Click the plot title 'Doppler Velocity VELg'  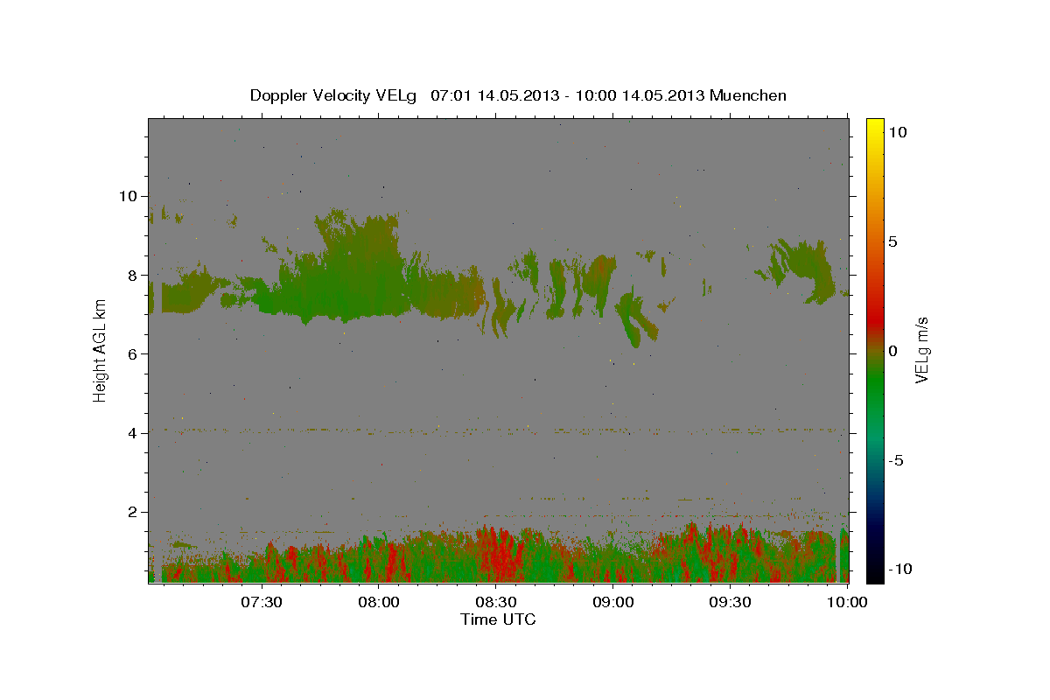click(335, 95)
